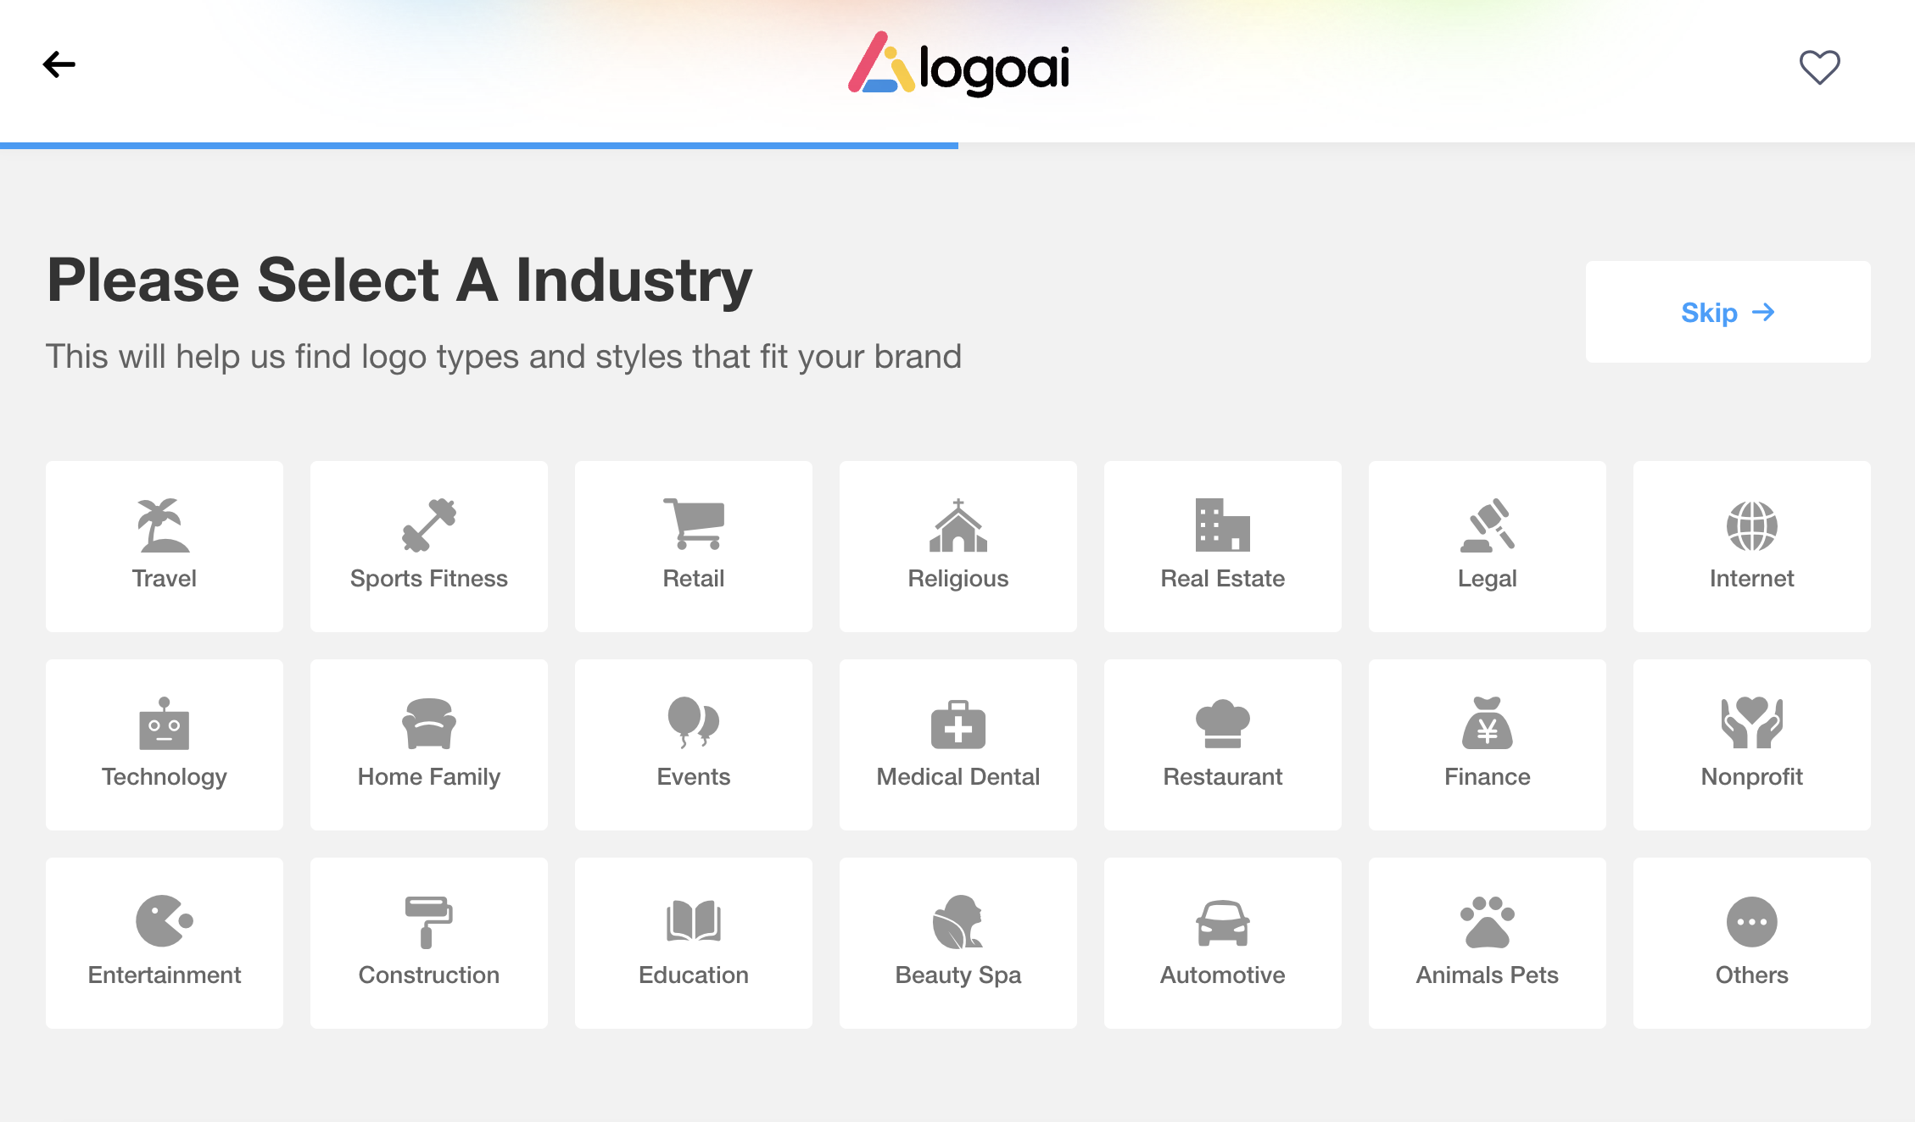Select the Education industry card
Image resolution: width=1915 pixels, height=1122 pixels.
693,943
